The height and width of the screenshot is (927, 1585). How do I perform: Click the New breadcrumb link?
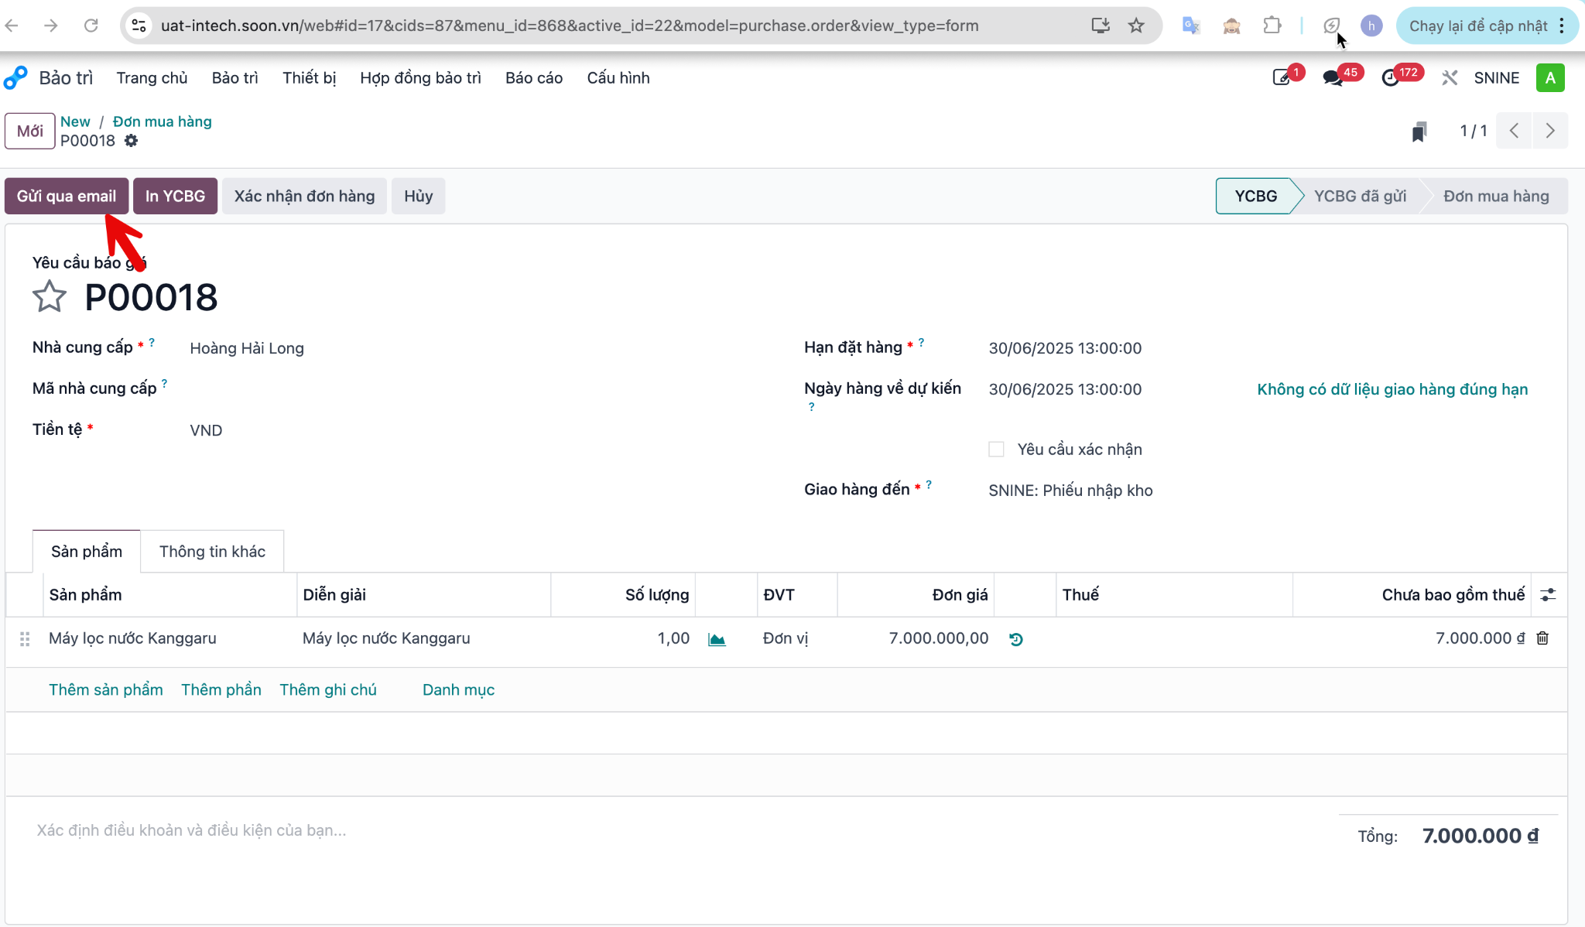point(75,121)
